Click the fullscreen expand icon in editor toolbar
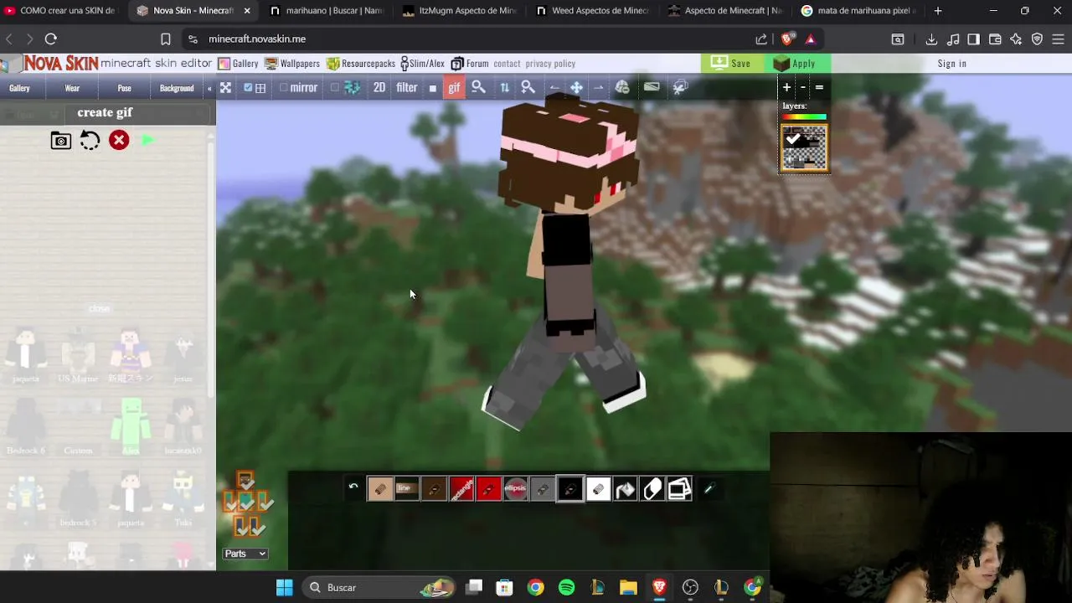This screenshot has height=603, width=1072. (225, 87)
